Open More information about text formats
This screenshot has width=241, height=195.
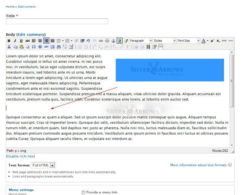(x=198, y=165)
